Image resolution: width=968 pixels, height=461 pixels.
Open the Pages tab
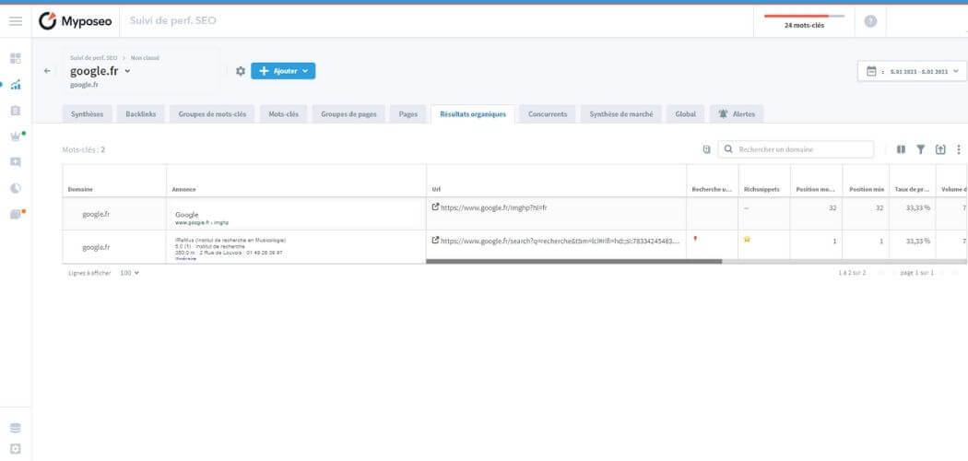(408, 114)
